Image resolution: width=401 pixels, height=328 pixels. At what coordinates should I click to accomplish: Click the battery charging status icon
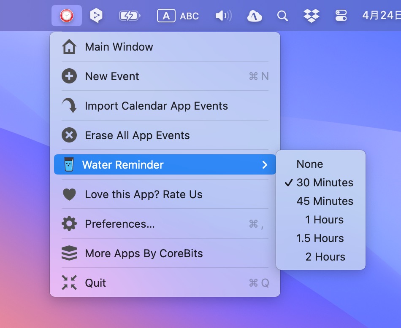click(129, 16)
